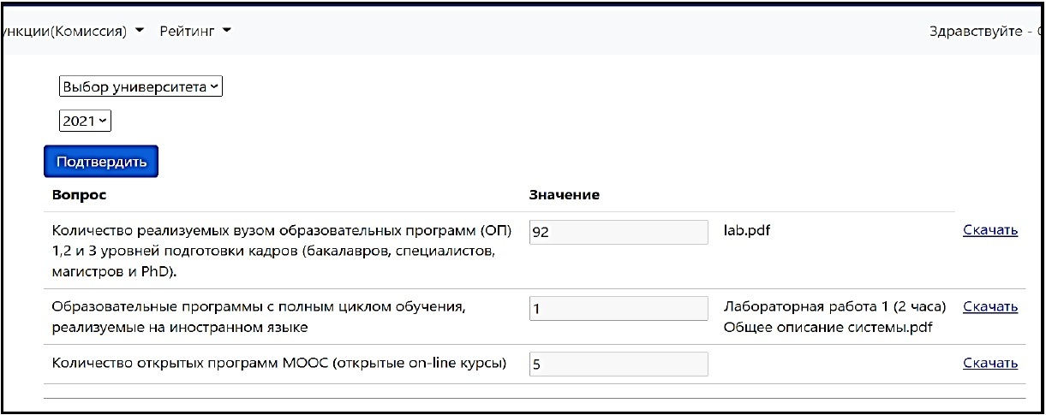The image size is (1046, 415).
Task: Expand the Выбор университета dropdown
Action: tap(140, 86)
